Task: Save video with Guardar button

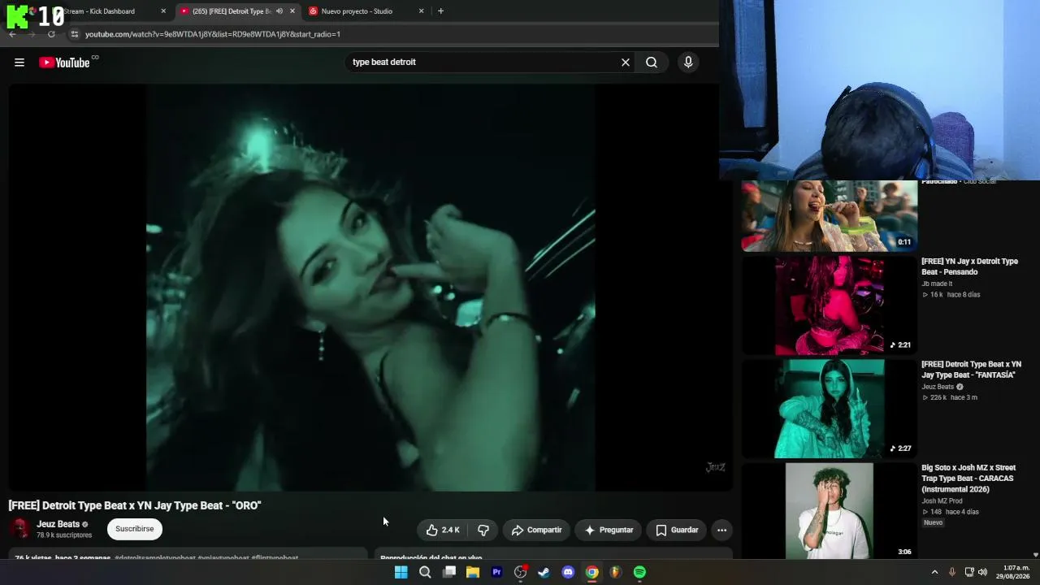Action: pyautogui.click(x=677, y=530)
